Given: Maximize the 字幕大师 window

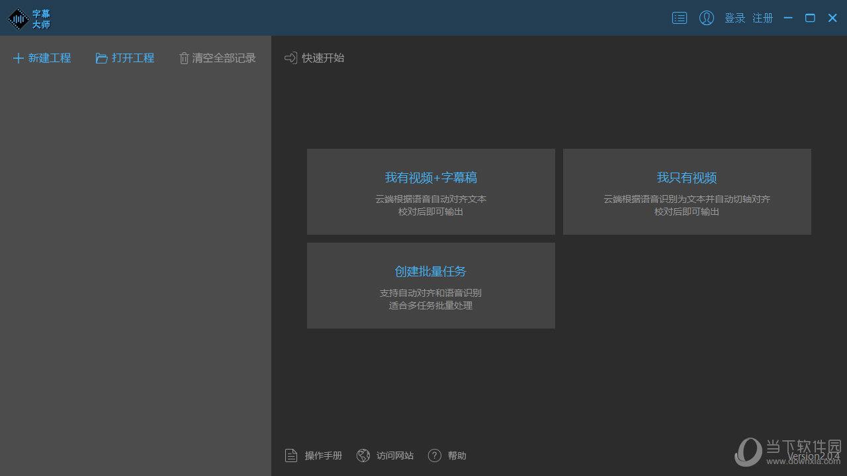Looking at the screenshot, I should pos(810,18).
